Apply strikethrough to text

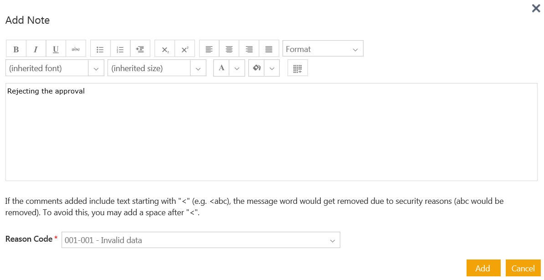(76, 49)
